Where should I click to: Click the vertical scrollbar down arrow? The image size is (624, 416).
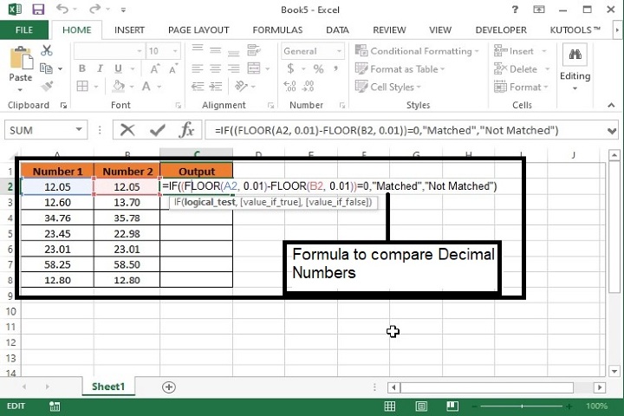(614, 372)
